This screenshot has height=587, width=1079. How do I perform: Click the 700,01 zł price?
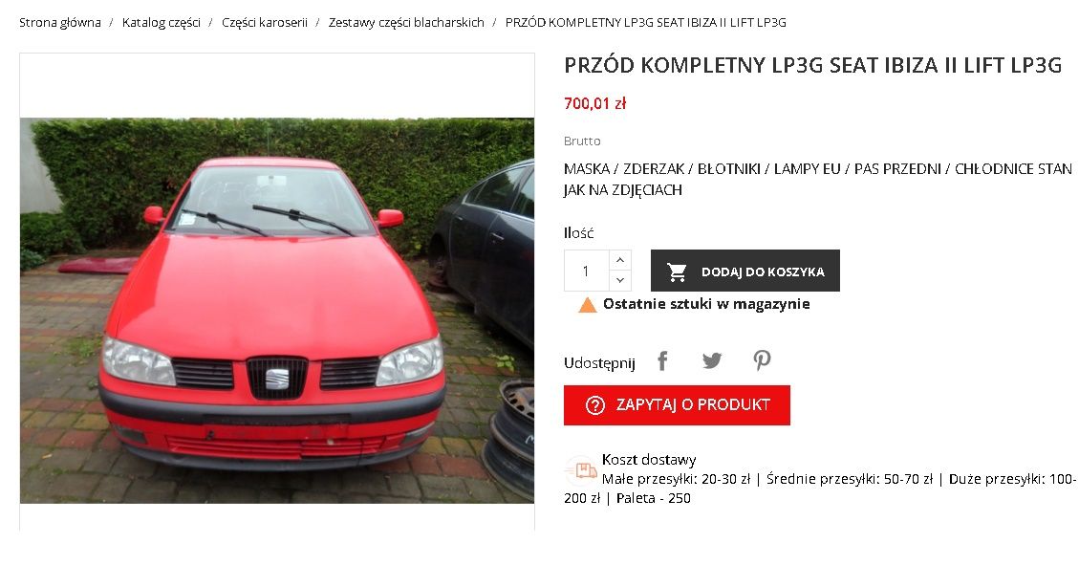tap(594, 104)
